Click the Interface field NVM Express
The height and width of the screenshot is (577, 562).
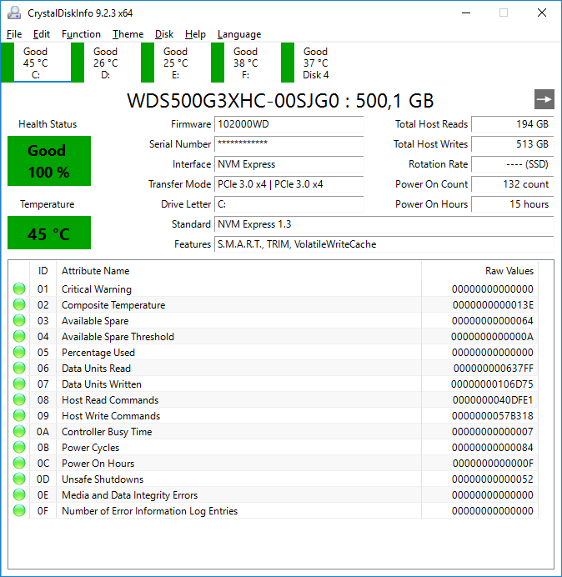(x=289, y=164)
